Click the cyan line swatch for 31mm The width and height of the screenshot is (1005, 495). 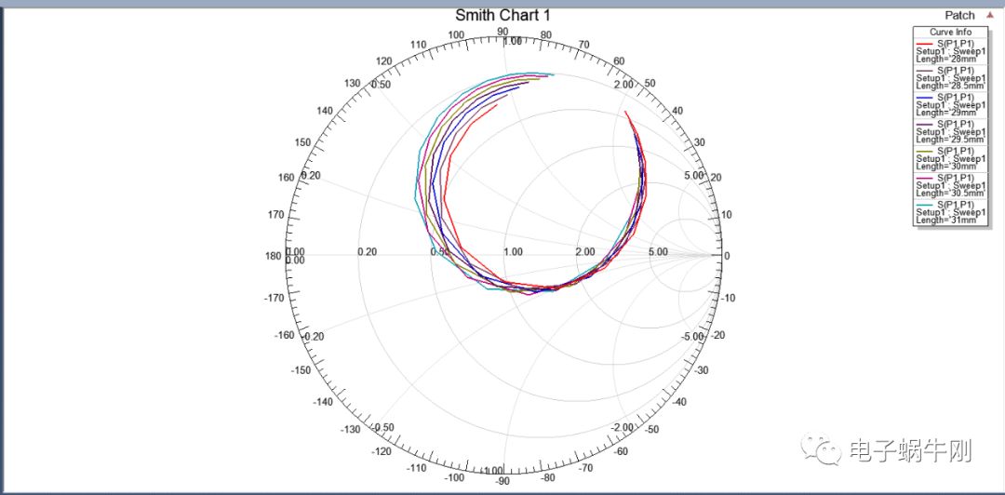925,205
